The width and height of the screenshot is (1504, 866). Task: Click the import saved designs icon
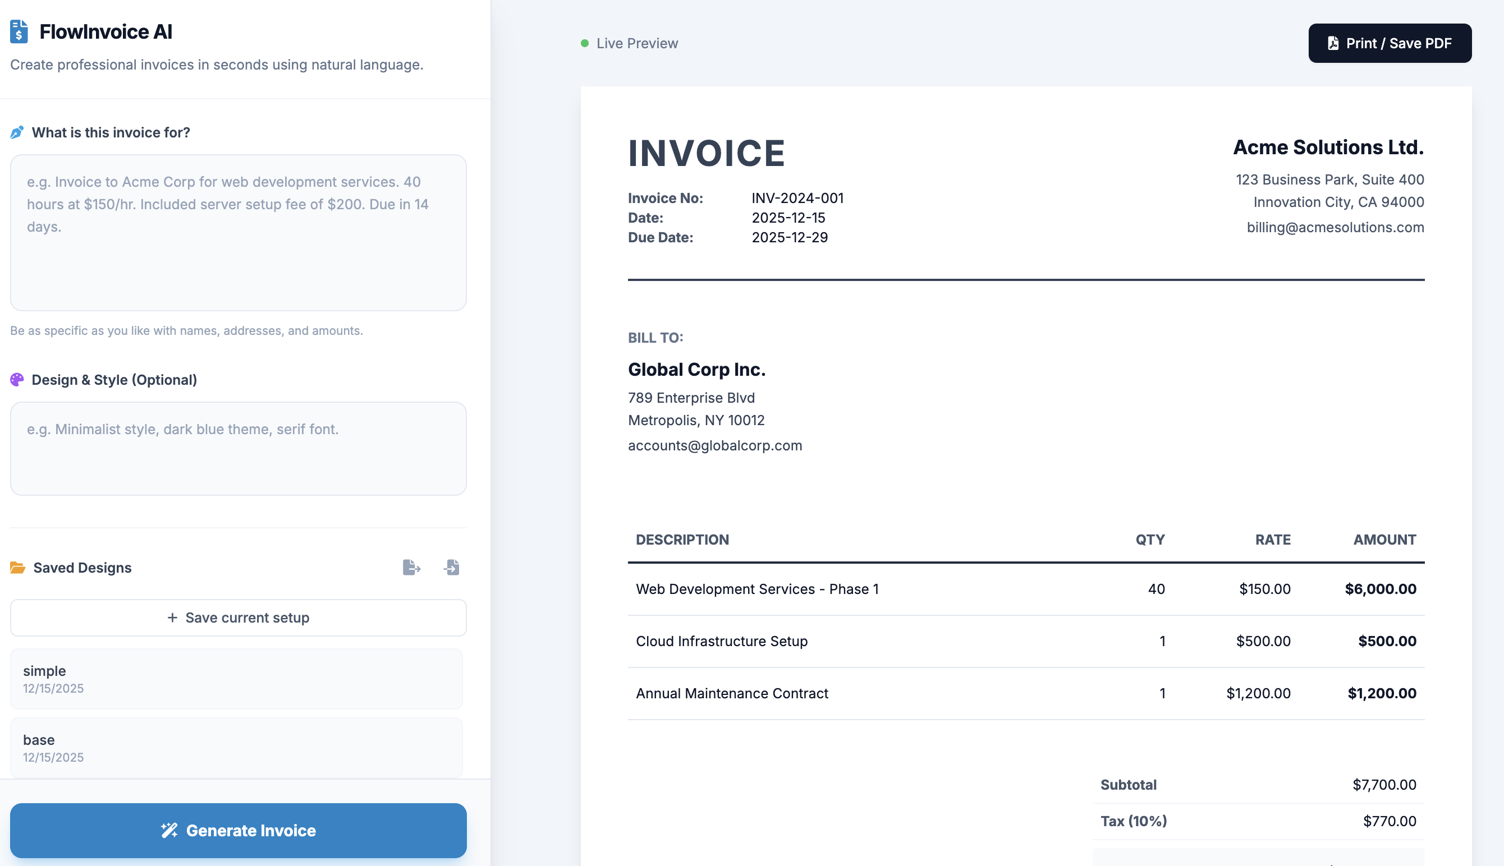[452, 568]
